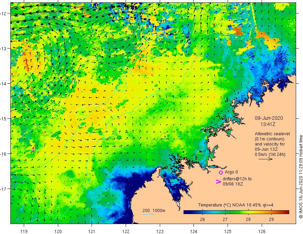Click the cyan 200 1000m isobath legend line
Image resolution: width=303 pixels, height=234 pixels.
pyautogui.click(x=148, y=214)
